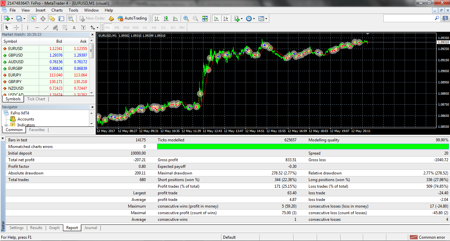The width and height of the screenshot is (450, 241).
Task: Click the green tester progress bar
Action: pos(303,147)
